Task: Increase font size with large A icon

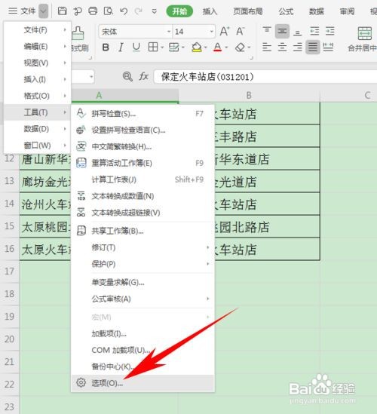Action: click(225, 31)
